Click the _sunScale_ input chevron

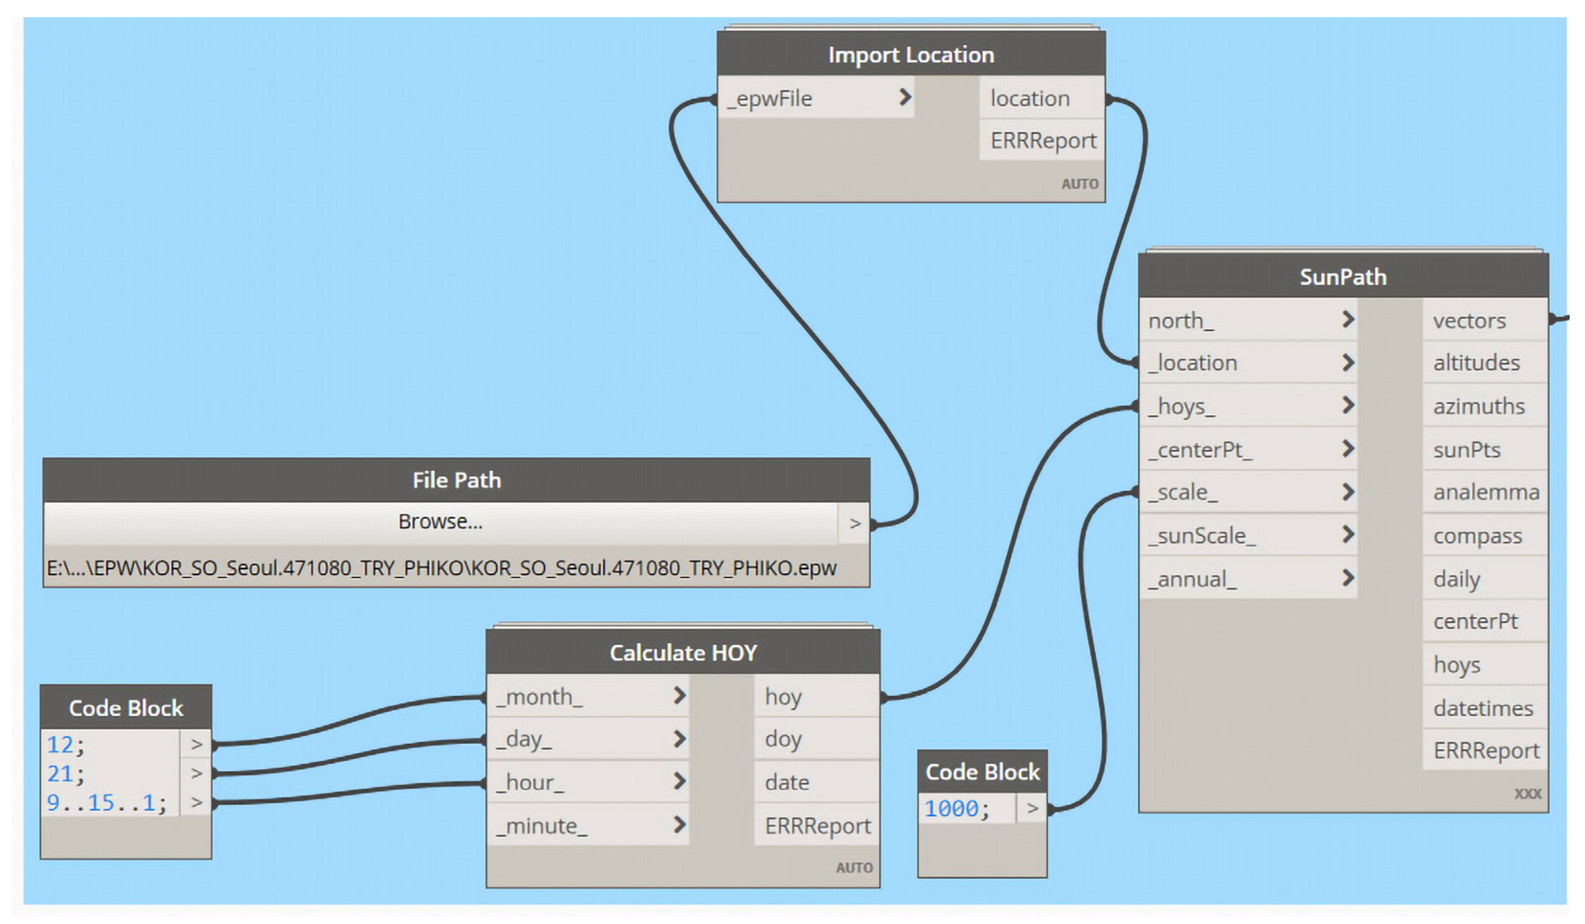1347,535
